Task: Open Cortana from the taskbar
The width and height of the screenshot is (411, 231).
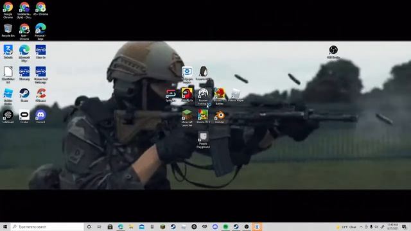Action: pyautogui.click(x=89, y=227)
